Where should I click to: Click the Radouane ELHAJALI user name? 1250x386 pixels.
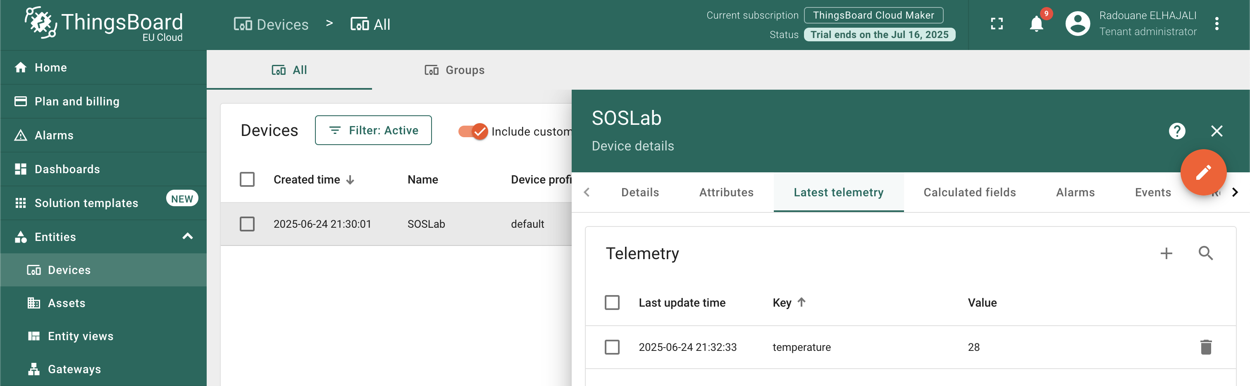coord(1147,16)
